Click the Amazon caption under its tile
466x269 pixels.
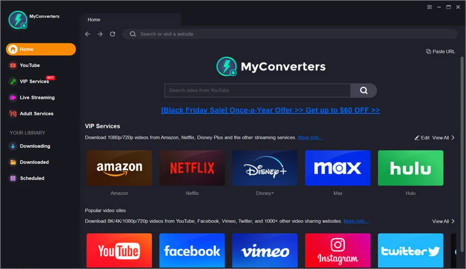pos(119,193)
